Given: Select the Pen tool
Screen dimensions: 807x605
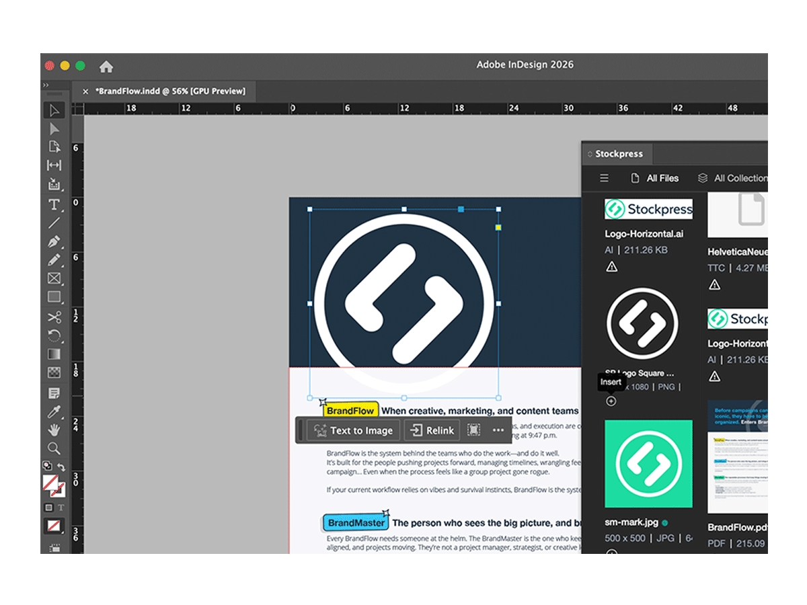Looking at the screenshot, I should 54,241.
